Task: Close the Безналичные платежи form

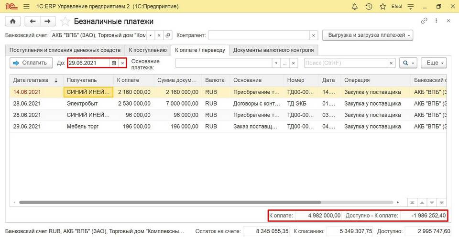Action: click(448, 21)
